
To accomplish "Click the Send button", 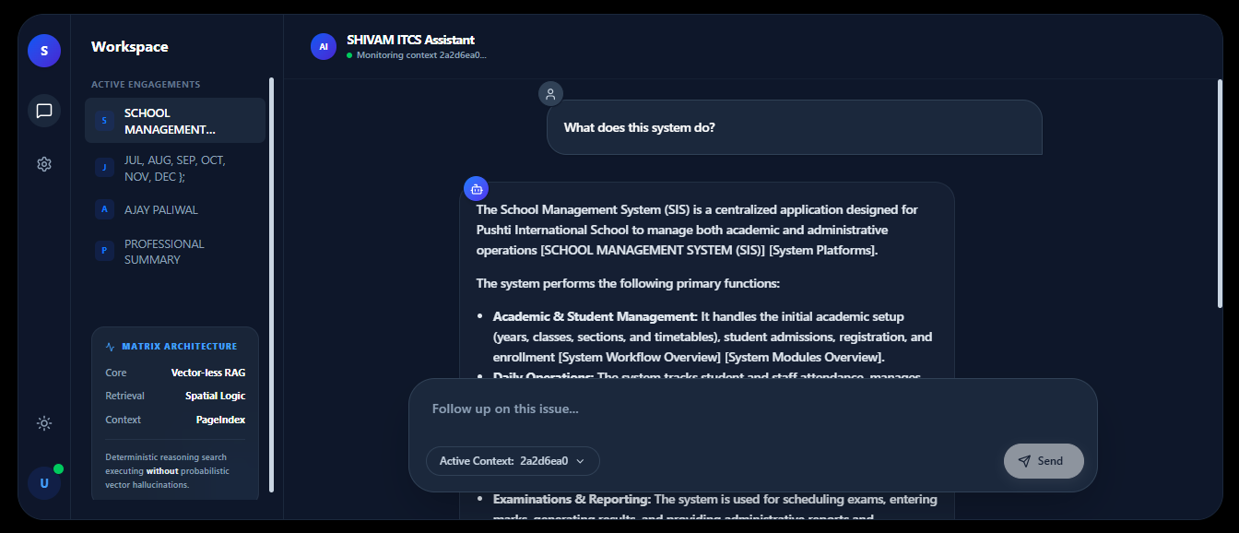I will point(1044,461).
